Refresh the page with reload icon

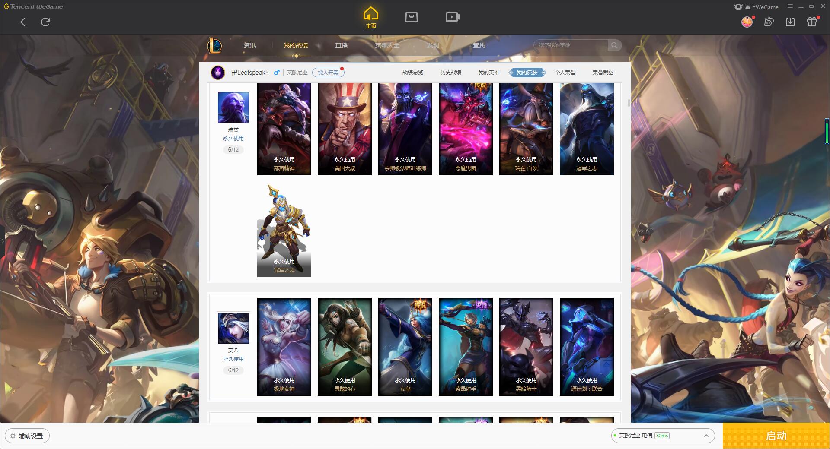(x=45, y=22)
